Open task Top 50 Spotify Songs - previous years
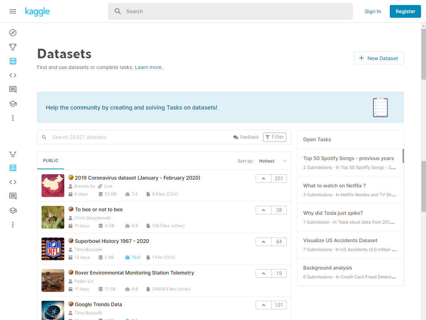 click(x=348, y=158)
